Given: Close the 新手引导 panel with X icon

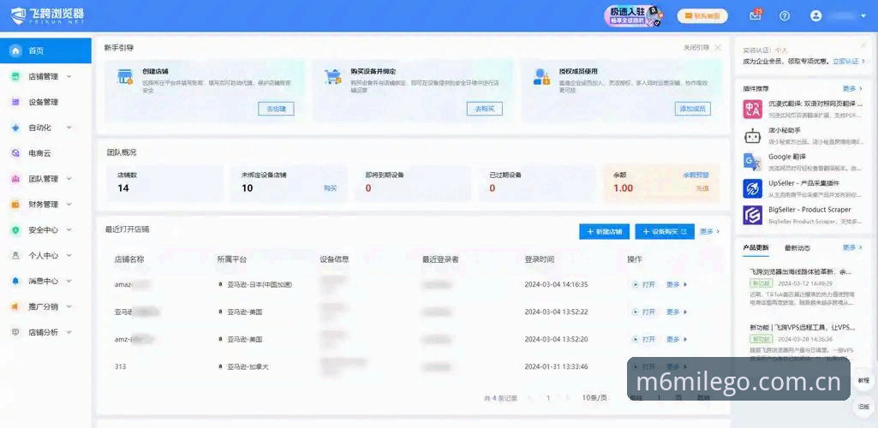Looking at the screenshot, I should click(x=719, y=48).
